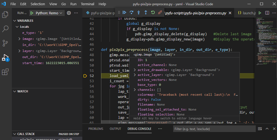Step out in debug toolbar
The image size is (277, 140).
(146, 12)
